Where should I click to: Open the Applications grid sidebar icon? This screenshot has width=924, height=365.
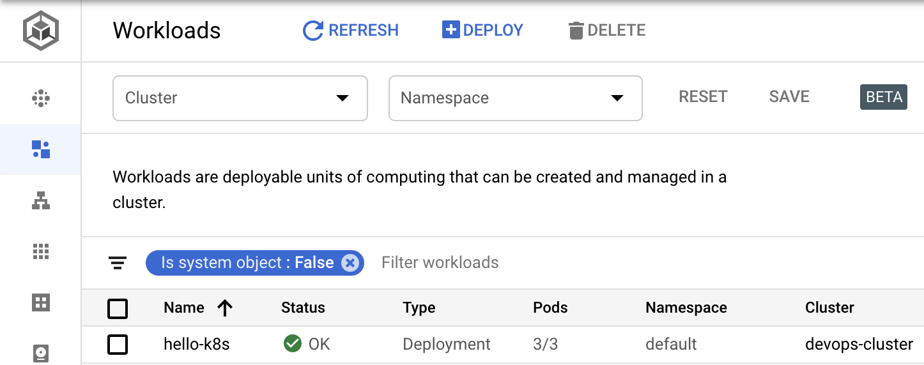(x=41, y=251)
